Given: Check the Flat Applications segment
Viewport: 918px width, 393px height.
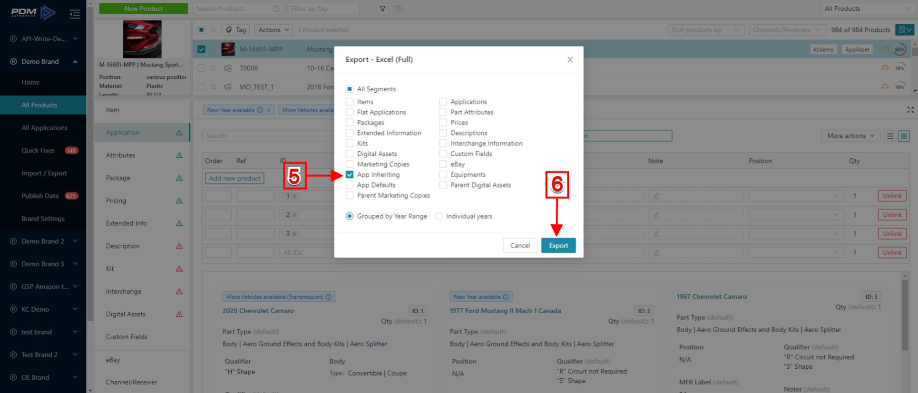Looking at the screenshot, I should [x=350, y=112].
